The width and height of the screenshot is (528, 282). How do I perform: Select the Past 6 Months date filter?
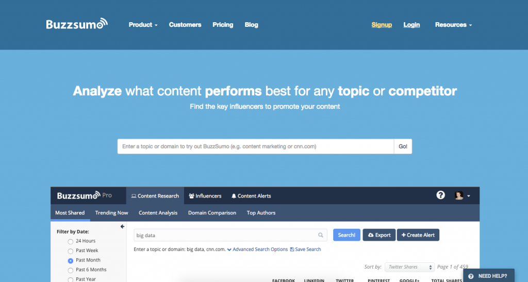click(x=71, y=270)
